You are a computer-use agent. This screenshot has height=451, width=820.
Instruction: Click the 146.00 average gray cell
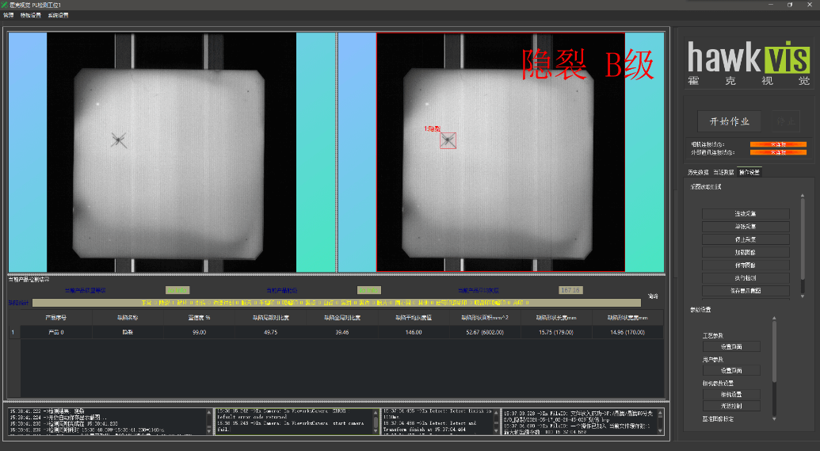click(414, 332)
